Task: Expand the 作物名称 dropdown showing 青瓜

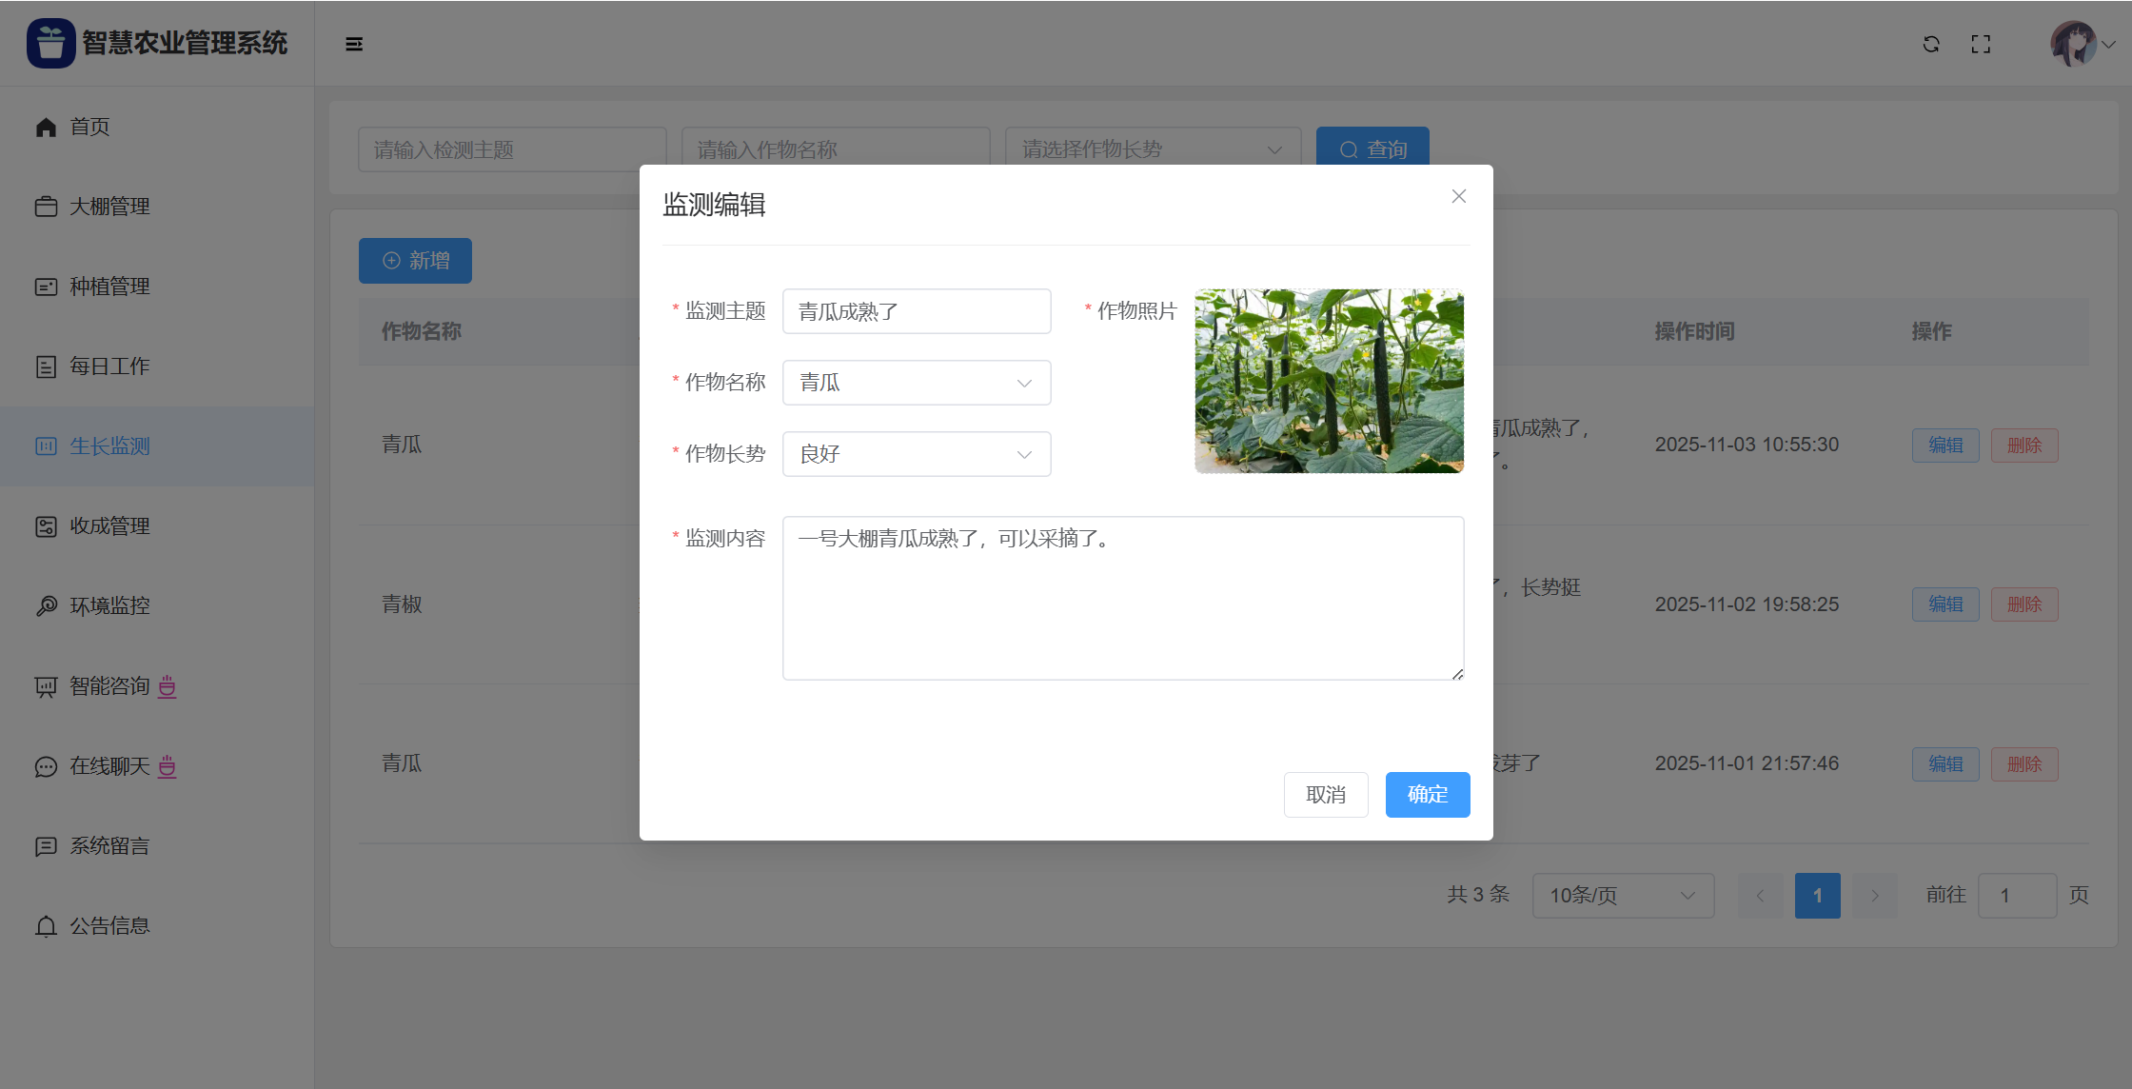Action: tap(916, 383)
